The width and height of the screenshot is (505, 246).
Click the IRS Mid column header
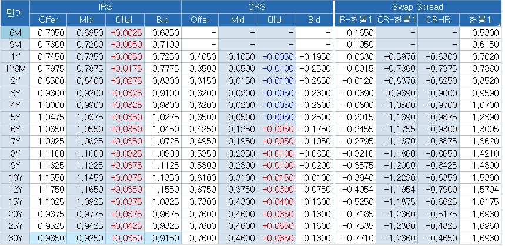(x=86, y=20)
